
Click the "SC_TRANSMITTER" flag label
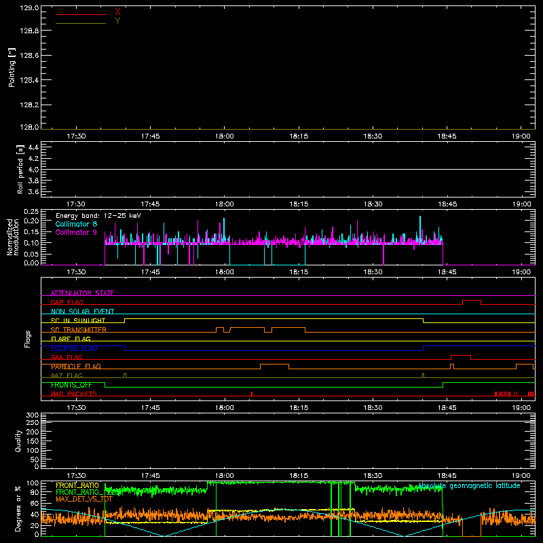coord(79,330)
